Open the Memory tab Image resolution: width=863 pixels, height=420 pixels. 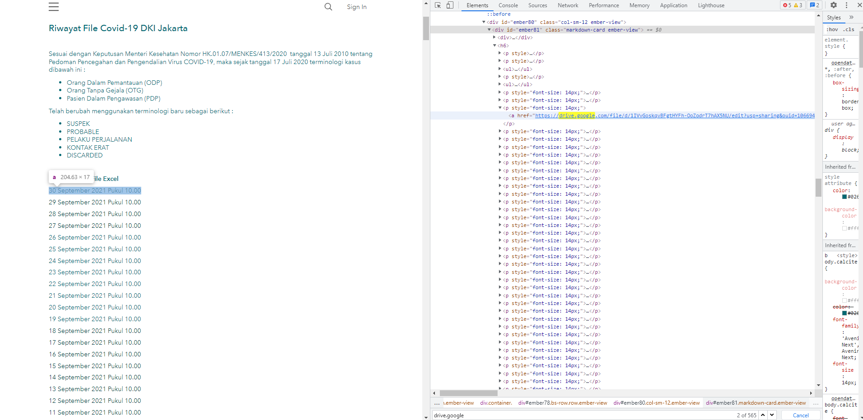click(x=639, y=5)
